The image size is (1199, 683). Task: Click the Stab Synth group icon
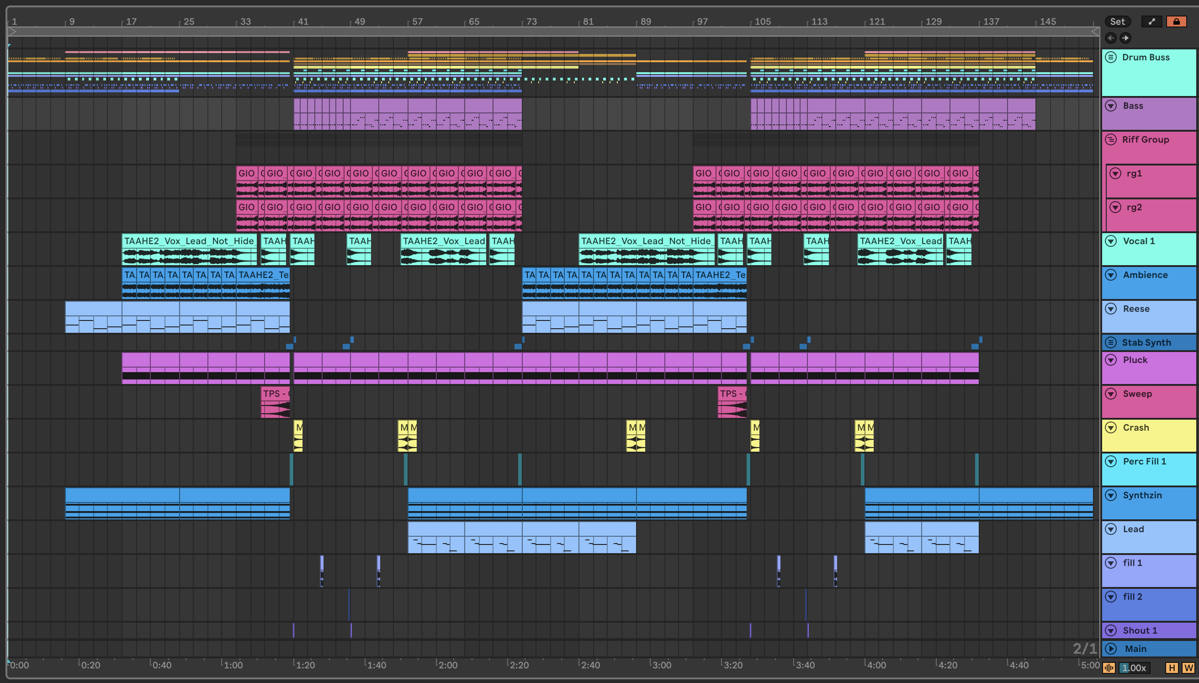click(x=1110, y=342)
